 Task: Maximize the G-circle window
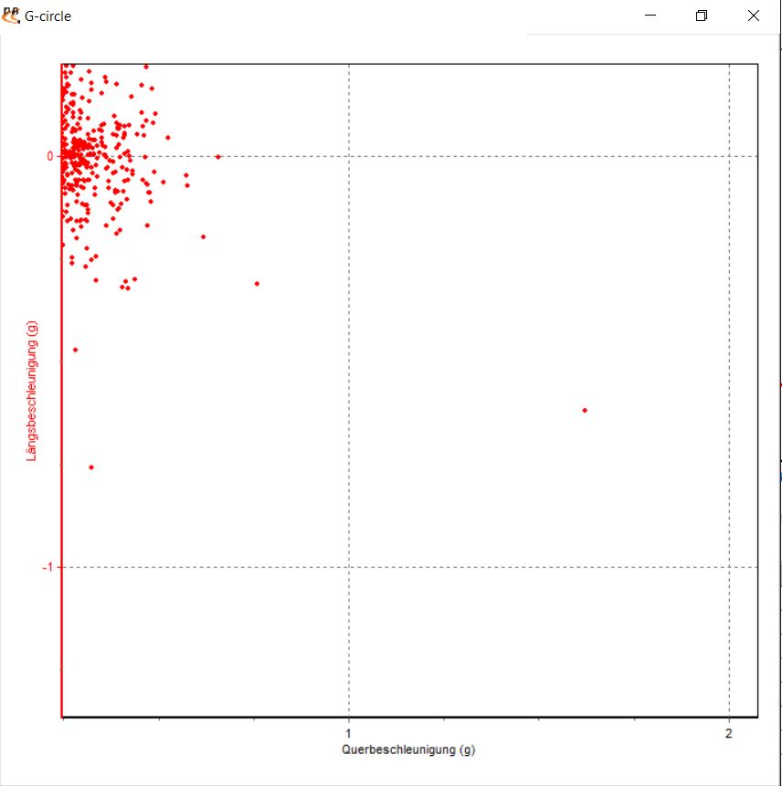pyautogui.click(x=702, y=16)
